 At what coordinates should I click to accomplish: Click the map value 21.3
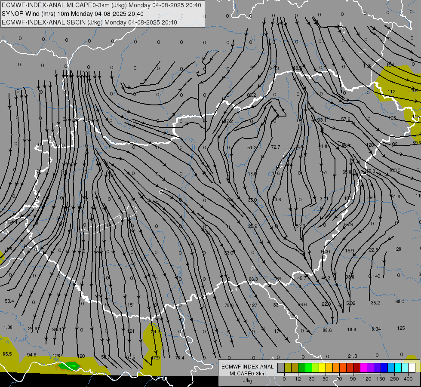click(352, 356)
